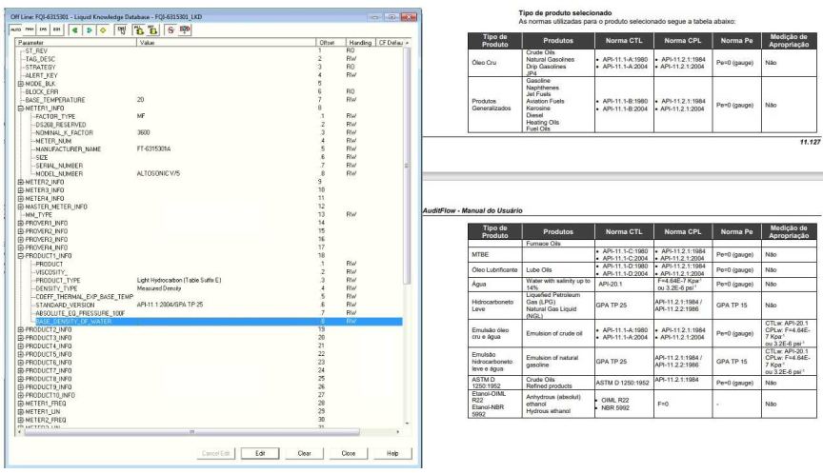Click the blue right arrow toolbar icon
This screenshot has width=823, height=474.
pos(89,30)
